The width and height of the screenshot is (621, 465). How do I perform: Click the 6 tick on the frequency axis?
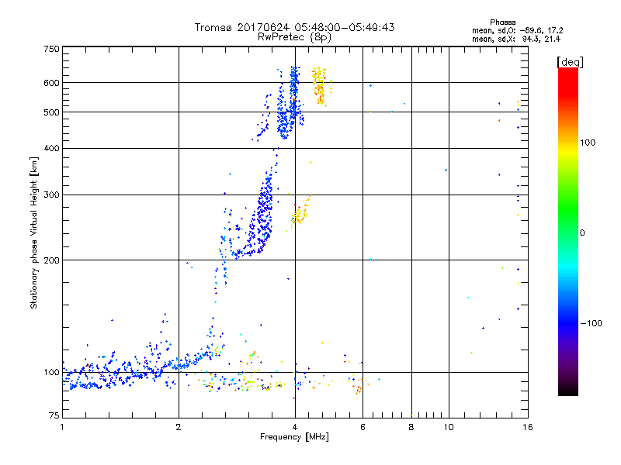(363, 427)
